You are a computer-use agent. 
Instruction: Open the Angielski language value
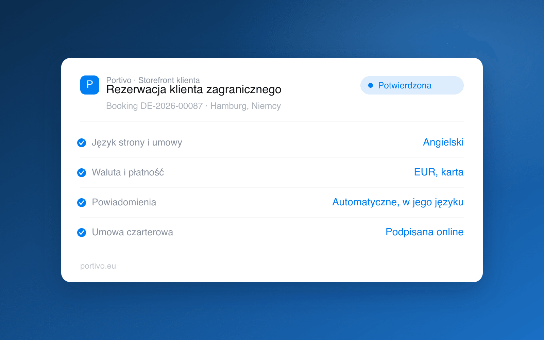click(x=443, y=142)
